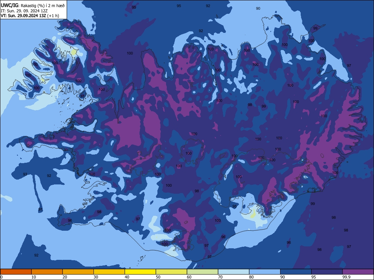Select the purple above-99.9 legend swatch
The height and width of the screenshot is (280, 374).
(x=358, y=272)
